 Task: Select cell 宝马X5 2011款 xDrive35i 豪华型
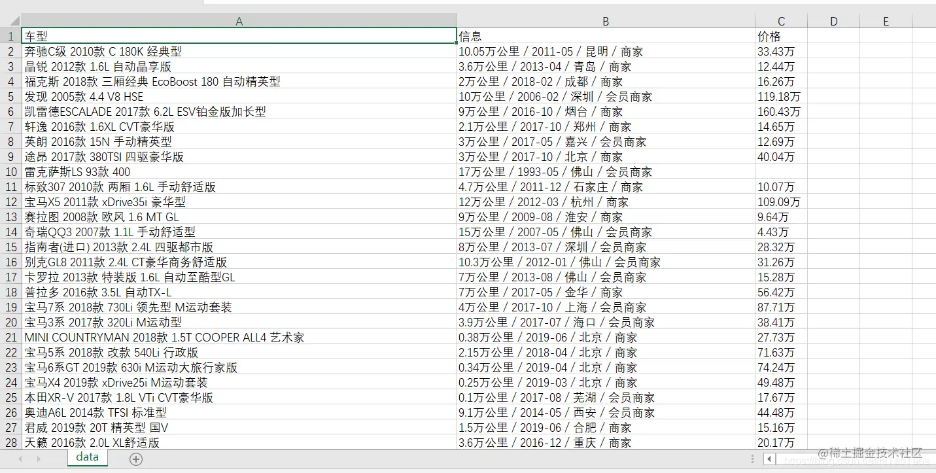tap(239, 201)
